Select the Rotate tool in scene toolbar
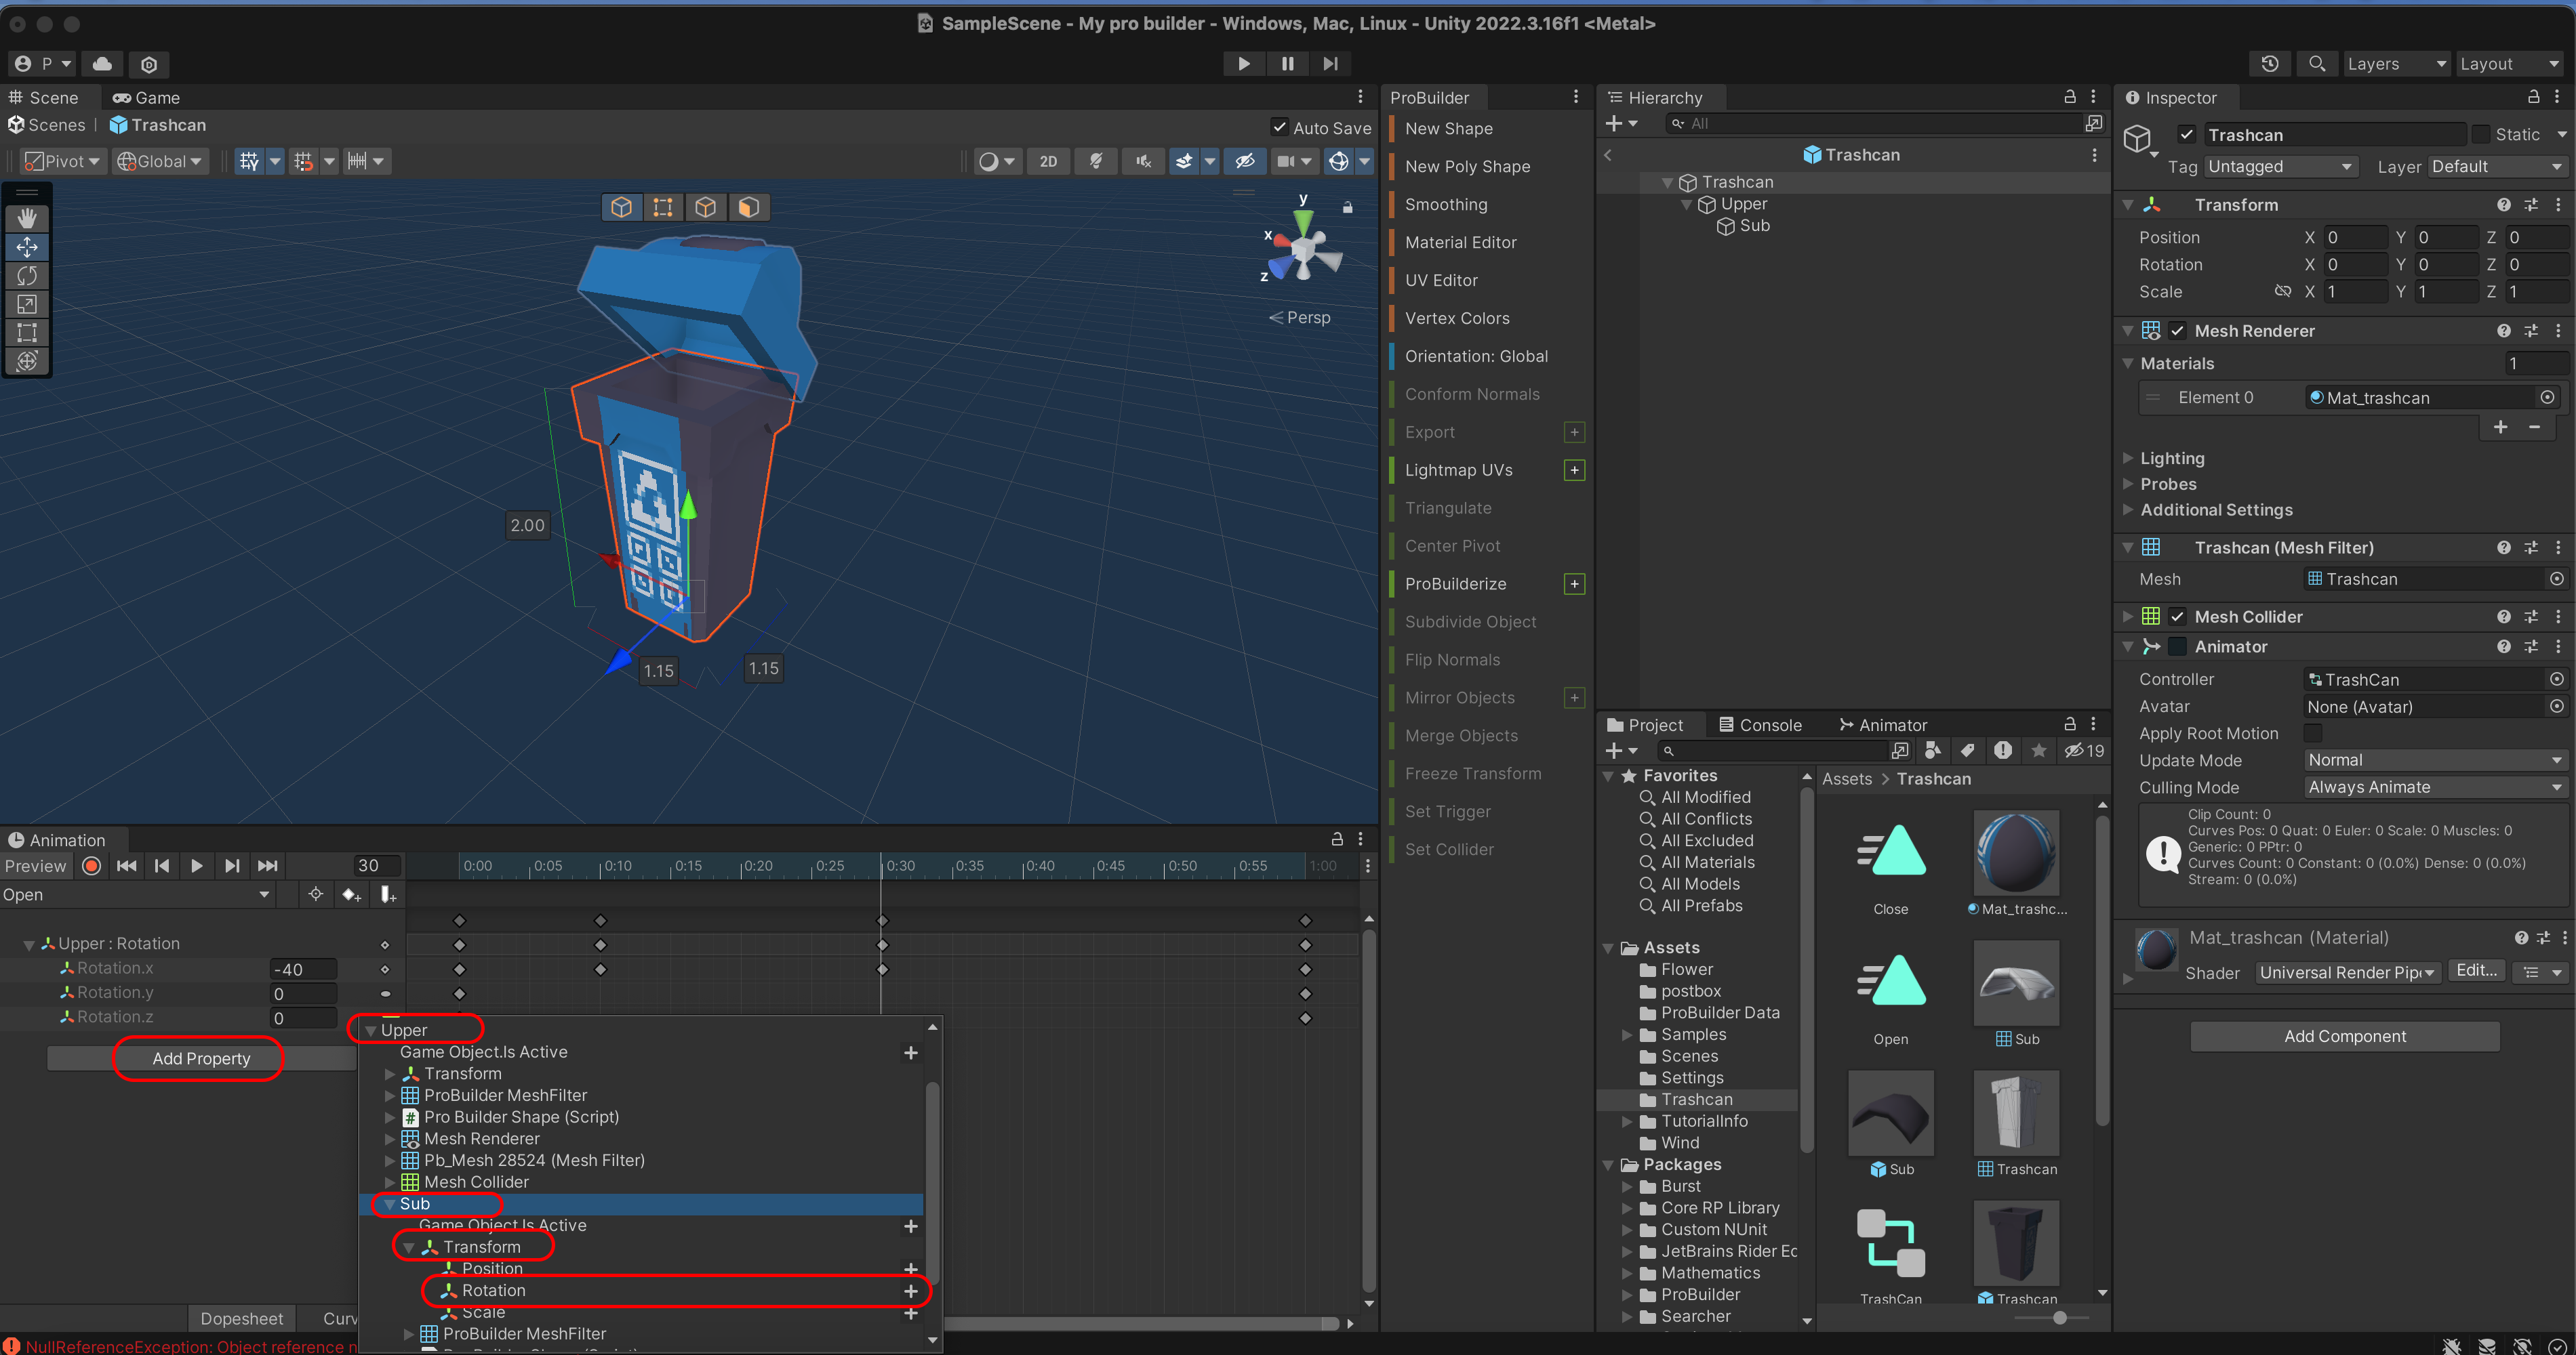Screen dimensions: 2576x1355 27,275
